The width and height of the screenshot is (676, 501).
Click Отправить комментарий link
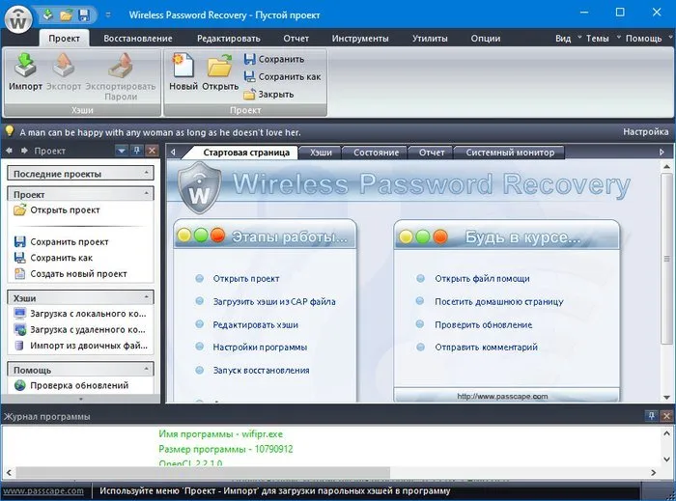click(487, 348)
